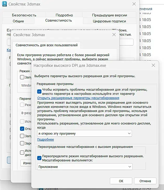Open the 'я открою эту программу' dropdown
The height and width of the screenshot is (190, 164).
85,133
